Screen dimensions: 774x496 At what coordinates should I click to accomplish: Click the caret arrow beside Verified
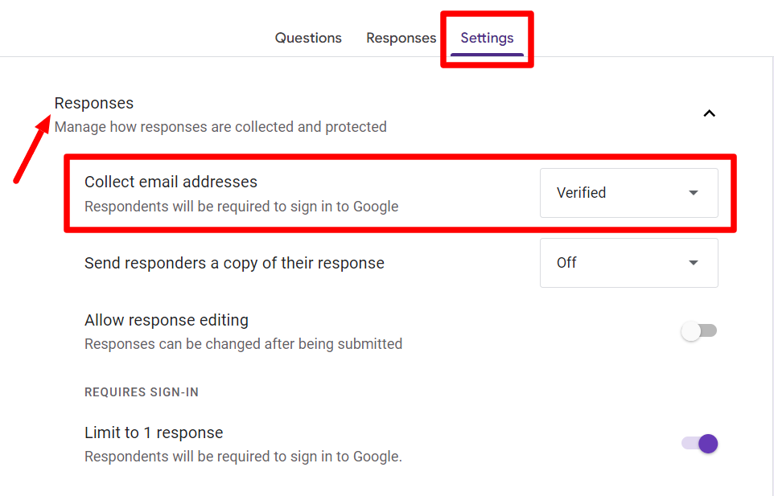click(x=694, y=193)
